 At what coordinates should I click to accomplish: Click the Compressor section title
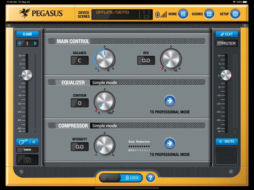[x=73, y=126]
